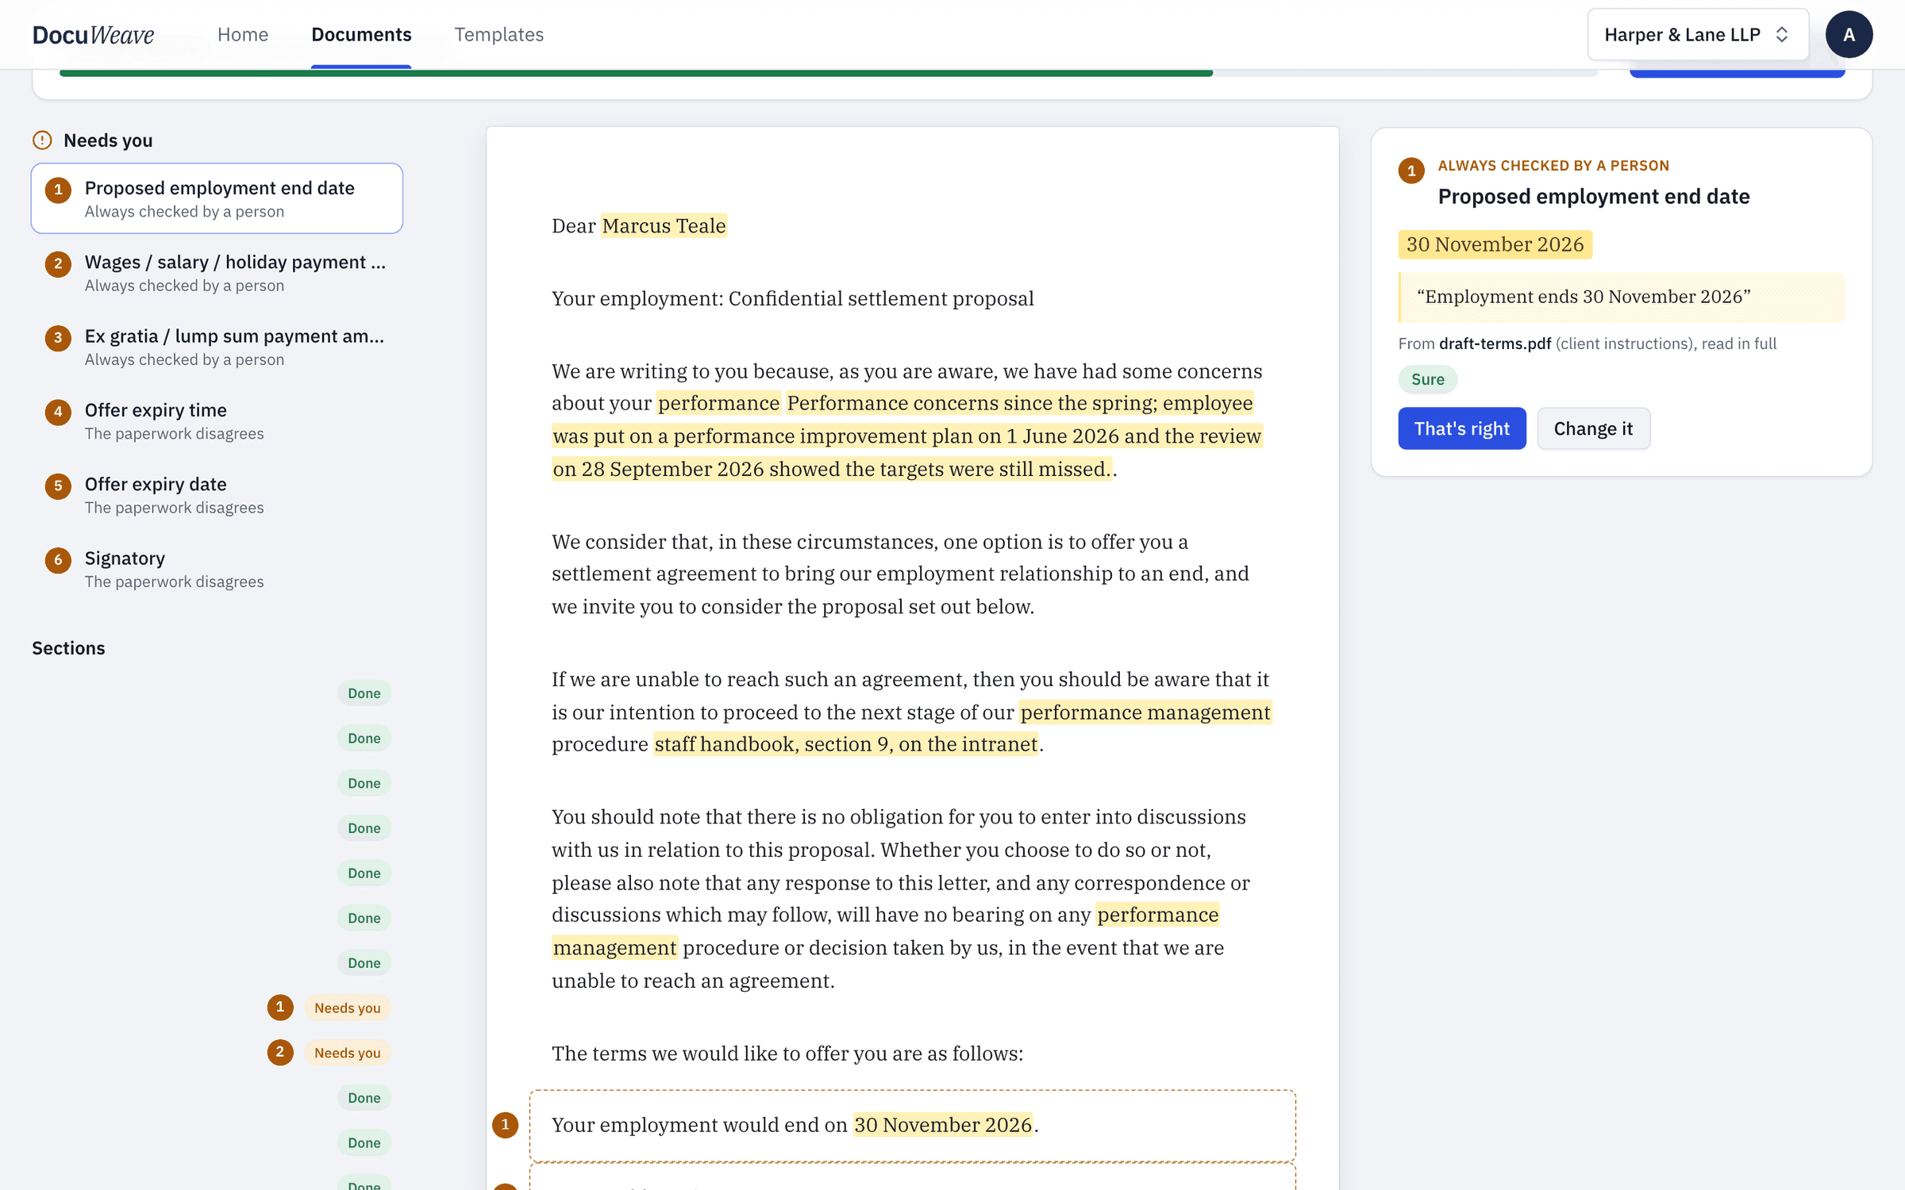Click the green progress bar at top
The height and width of the screenshot is (1190, 1905).
point(636,73)
